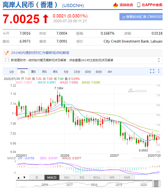Click 查看反向汇率 CNHUSD button
The image size is (164, 188).
tap(141, 17)
